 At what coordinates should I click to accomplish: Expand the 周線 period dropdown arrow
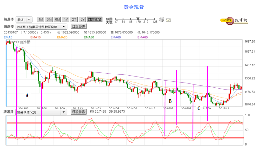click(x=29, y=19)
